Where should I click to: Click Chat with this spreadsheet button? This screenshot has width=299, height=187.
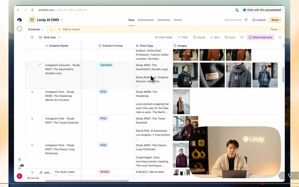click(x=262, y=10)
